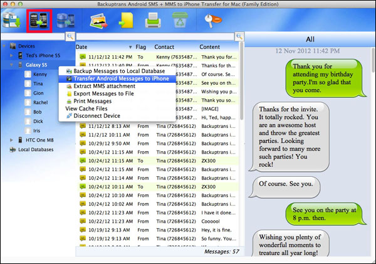Viewport: 376px width, 264px height.
Task: Select contact Kenny in sidebar
Action: coord(40,74)
